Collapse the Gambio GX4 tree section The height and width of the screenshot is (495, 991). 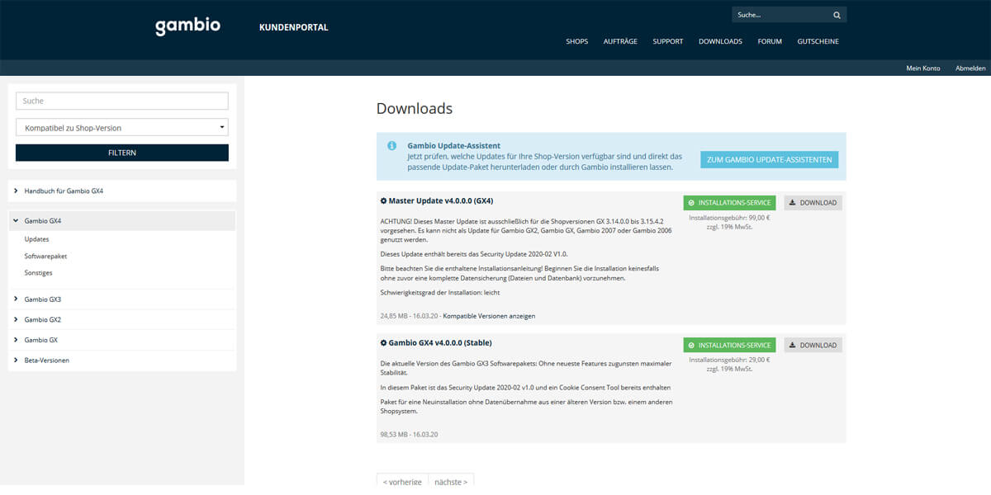pos(16,221)
